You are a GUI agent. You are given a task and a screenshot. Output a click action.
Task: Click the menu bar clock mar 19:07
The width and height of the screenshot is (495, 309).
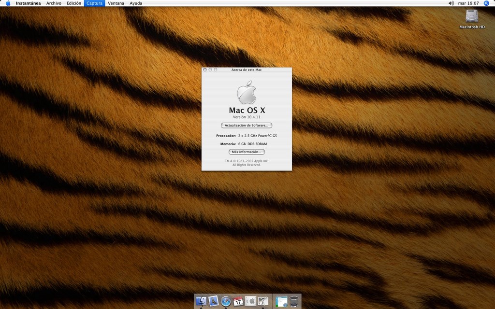tap(468, 3)
